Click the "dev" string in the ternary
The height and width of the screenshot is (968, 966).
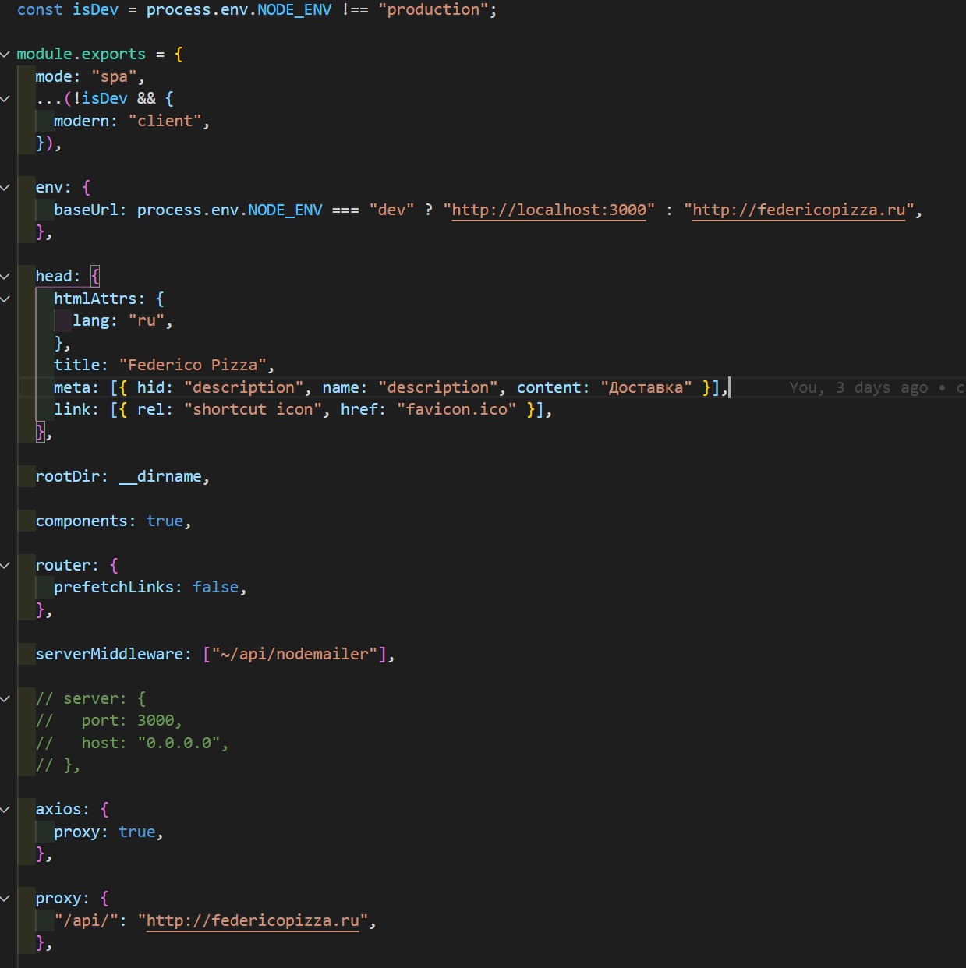click(x=391, y=210)
